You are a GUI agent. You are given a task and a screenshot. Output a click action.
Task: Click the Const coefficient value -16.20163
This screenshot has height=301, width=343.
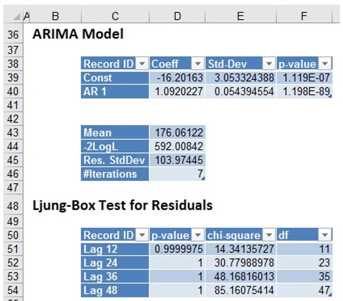(177, 78)
